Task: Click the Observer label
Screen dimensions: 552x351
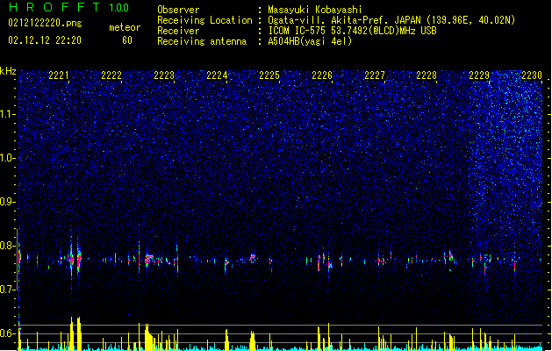Action: click(x=178, y=10)
